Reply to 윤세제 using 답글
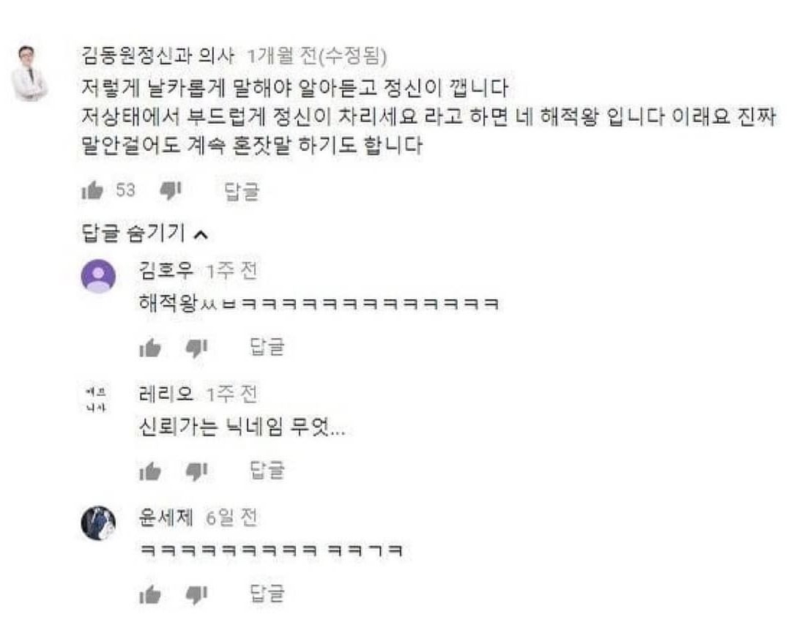 267,594
